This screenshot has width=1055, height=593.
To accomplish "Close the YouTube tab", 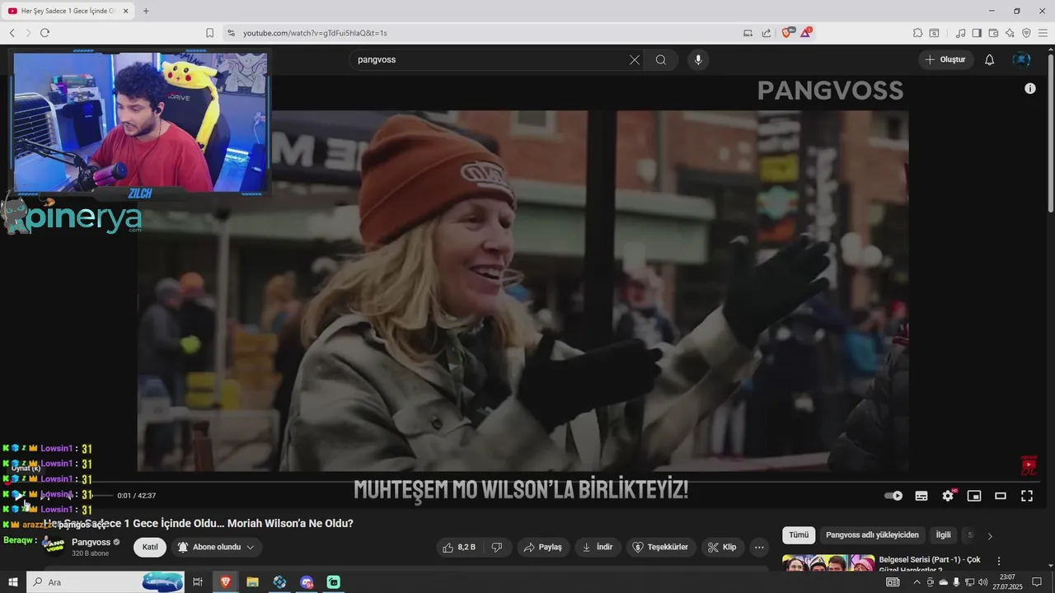I will click(x=125, y=11).
